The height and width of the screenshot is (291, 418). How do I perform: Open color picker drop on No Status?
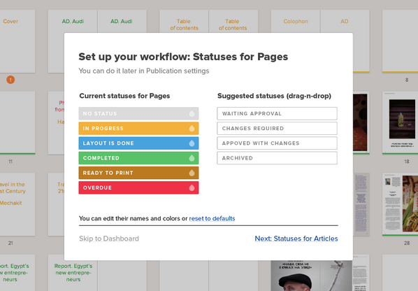(192, 113)
